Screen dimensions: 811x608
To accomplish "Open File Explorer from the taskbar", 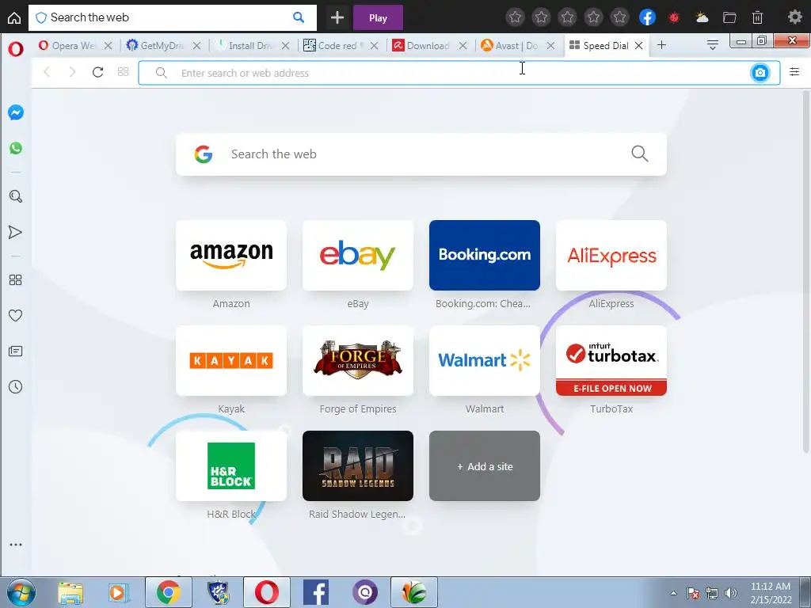I will pos(70,592).
